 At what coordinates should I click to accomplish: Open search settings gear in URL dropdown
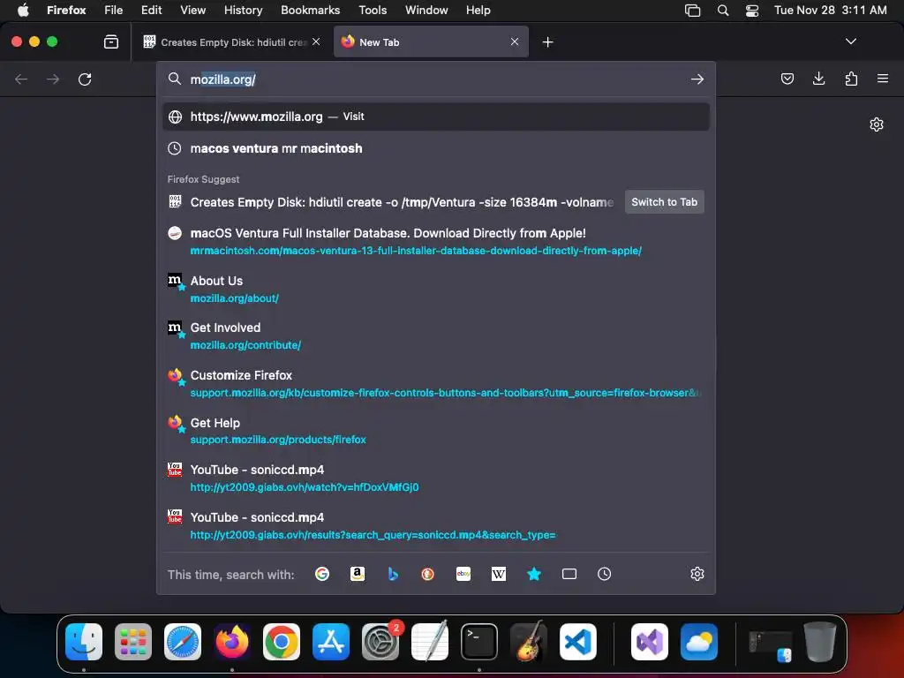[697, 574]
